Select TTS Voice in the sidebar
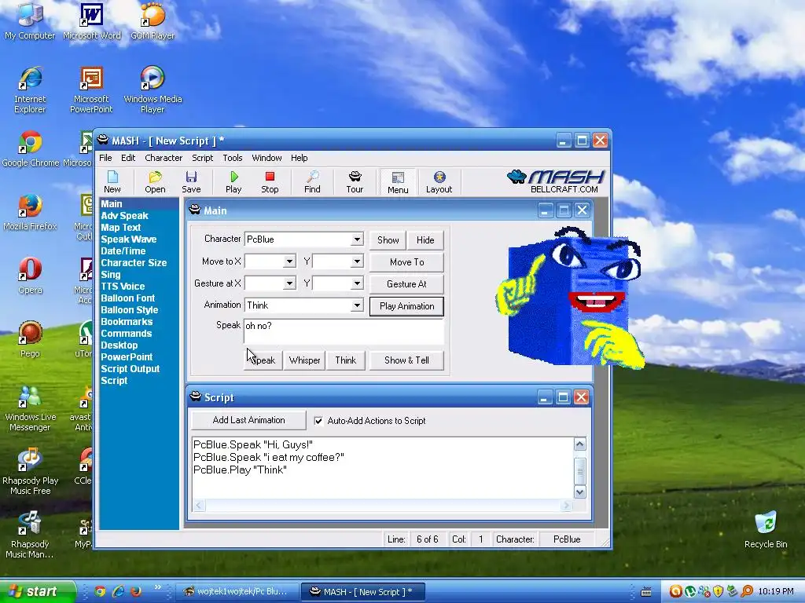Viewport: 805px width, 603px height. tap(123, 287)
